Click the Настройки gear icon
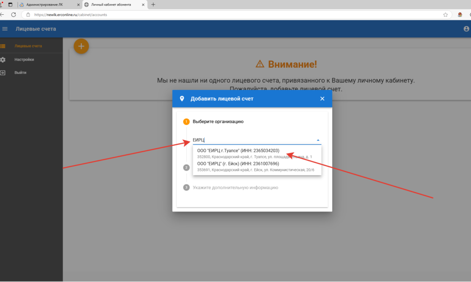This screenshot has height=282, width=471. 3,59
